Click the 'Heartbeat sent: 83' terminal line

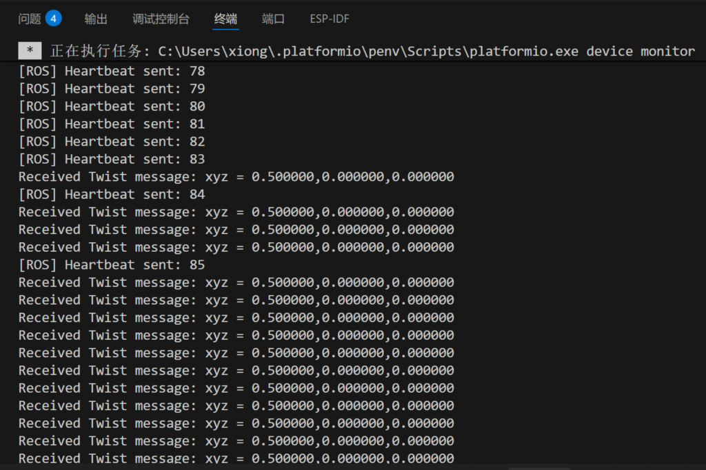[x=112, y=159]
